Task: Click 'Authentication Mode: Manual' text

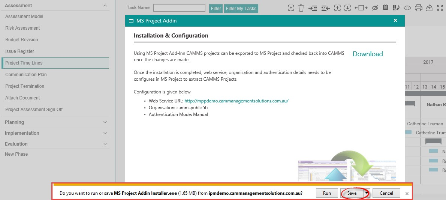Action: [x=178, y=114]
